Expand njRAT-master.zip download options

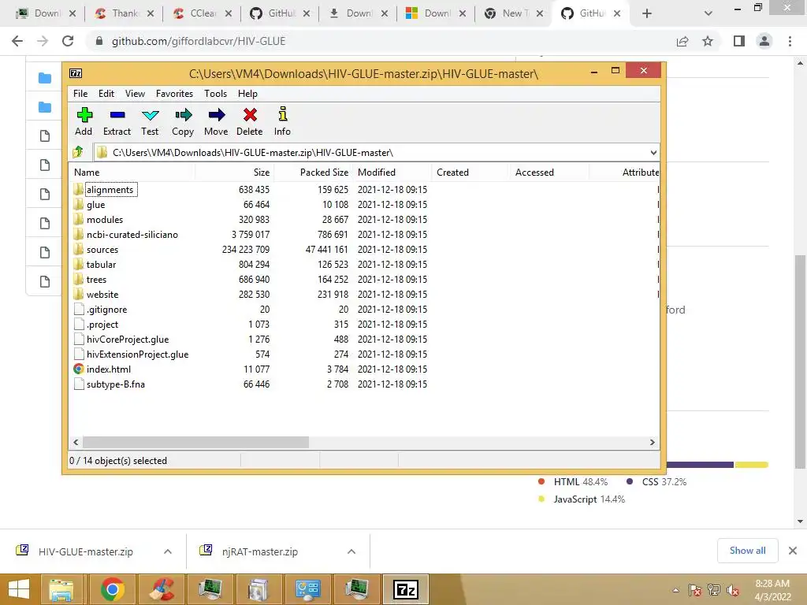(351, 551)
